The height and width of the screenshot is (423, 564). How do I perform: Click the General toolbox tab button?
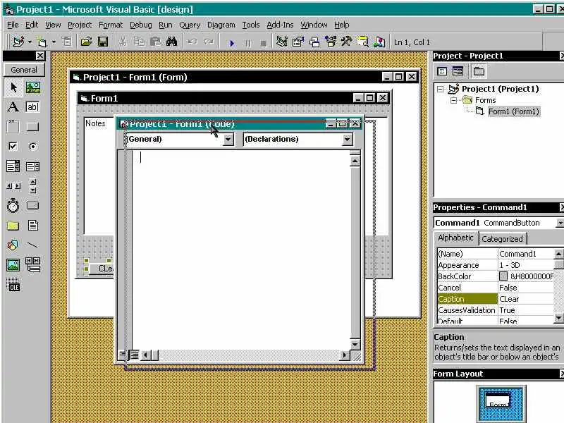(x=24, y=70)
